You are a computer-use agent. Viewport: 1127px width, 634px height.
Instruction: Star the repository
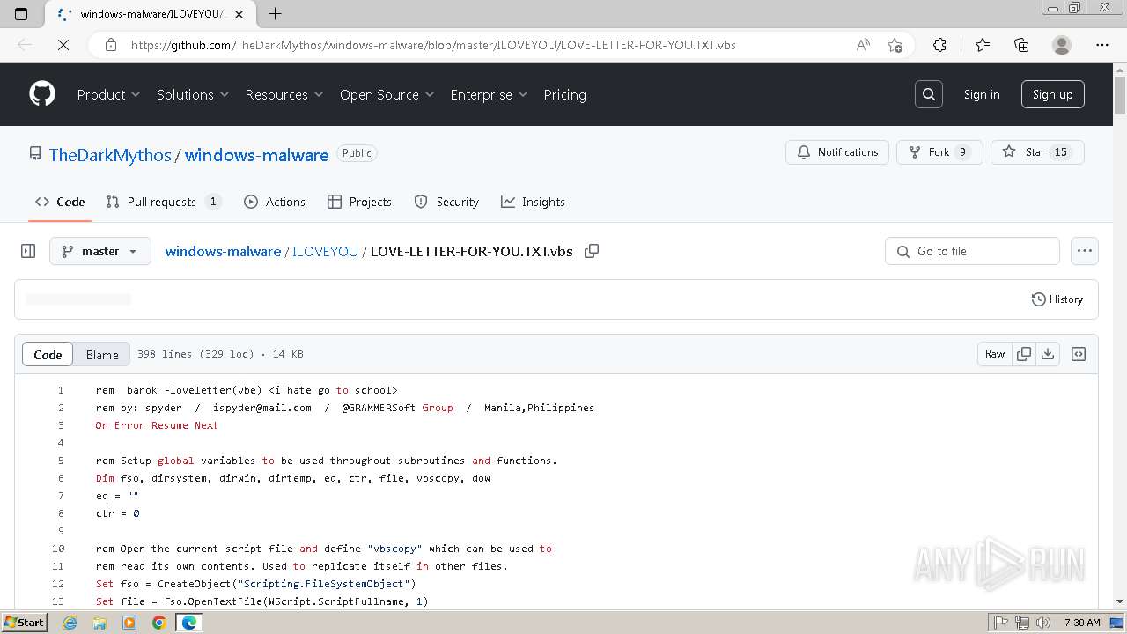pos(1037,152)
